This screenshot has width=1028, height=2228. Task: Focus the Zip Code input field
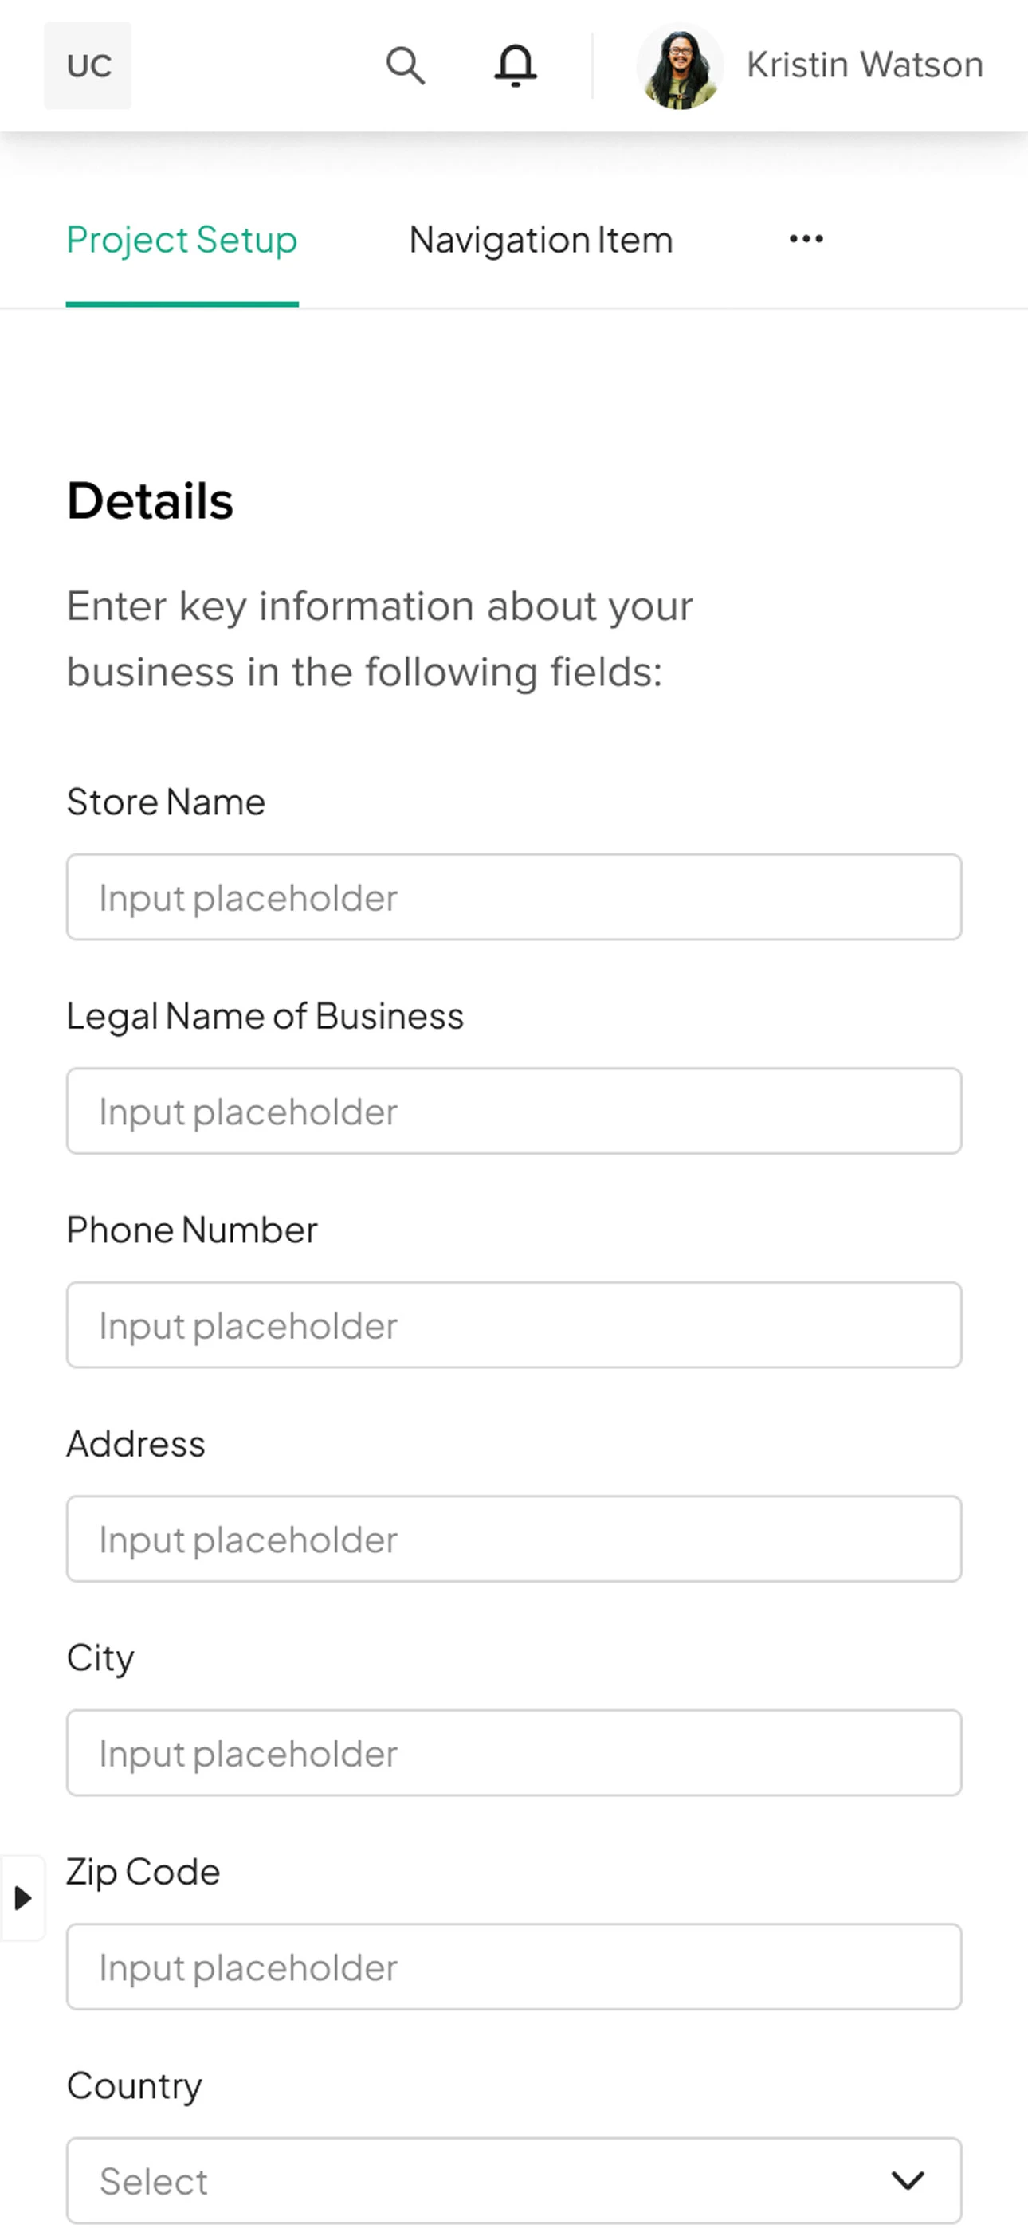point(514,1966)
